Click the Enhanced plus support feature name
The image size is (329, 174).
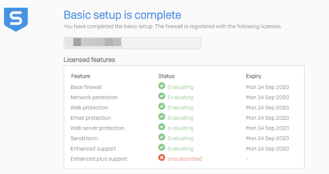(x=99, y=159)
